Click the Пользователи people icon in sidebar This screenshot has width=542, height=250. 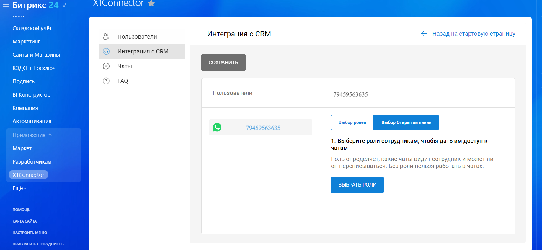point(106,37)
